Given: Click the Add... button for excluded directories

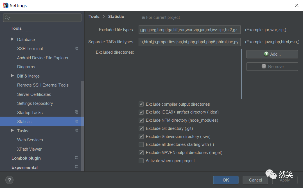Looking at the screenshot, I should (x=272, y=54).
